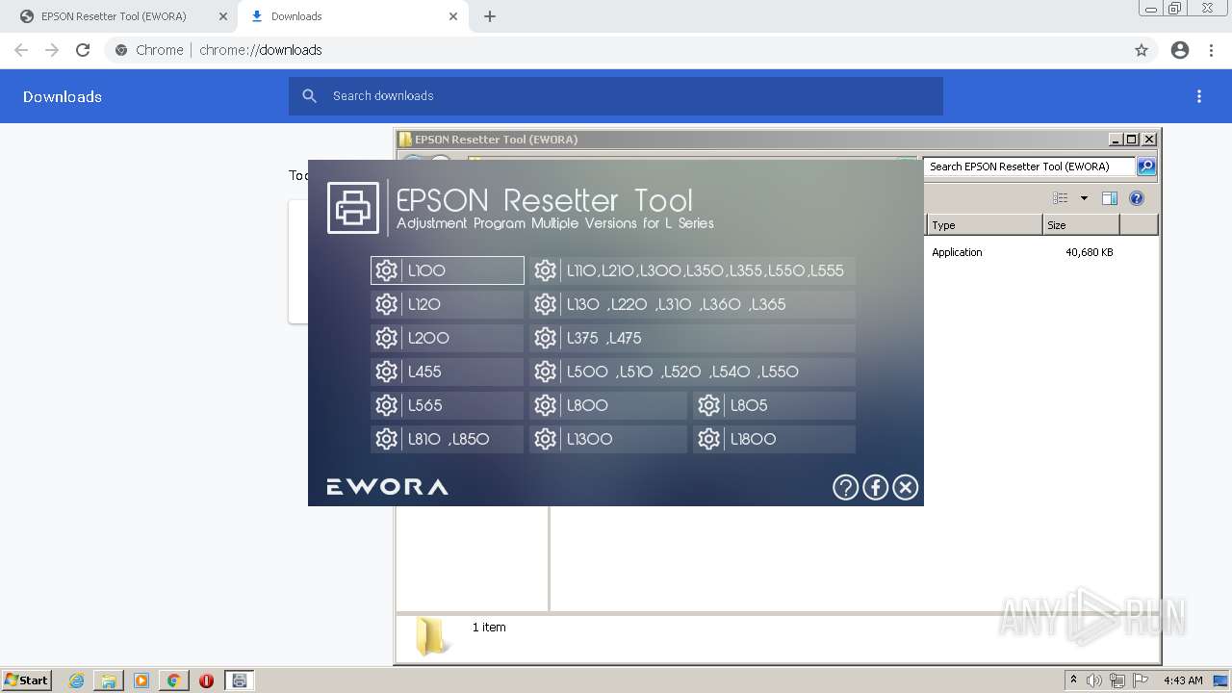This screenshot has width=1232, height=693.
Task: Launch the L455 adjustment program
Action: pos(448,372)
